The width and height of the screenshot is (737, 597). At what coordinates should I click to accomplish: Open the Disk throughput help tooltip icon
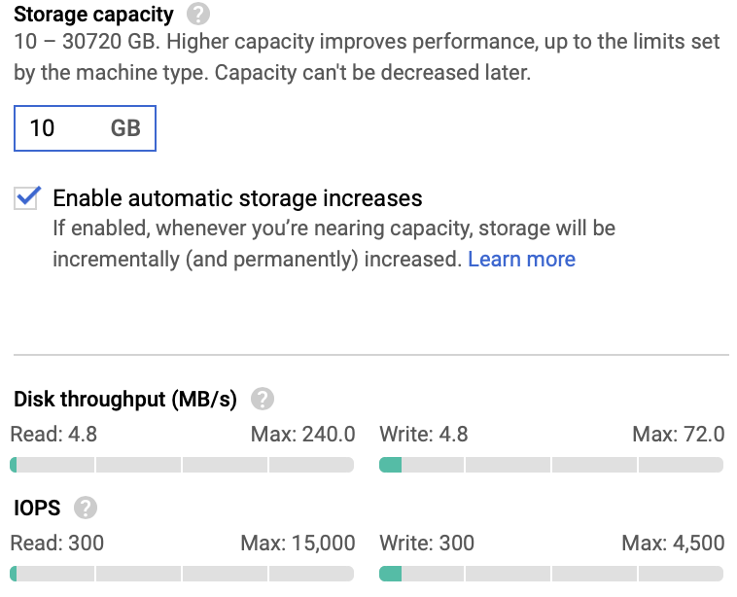tap(263, 400)
